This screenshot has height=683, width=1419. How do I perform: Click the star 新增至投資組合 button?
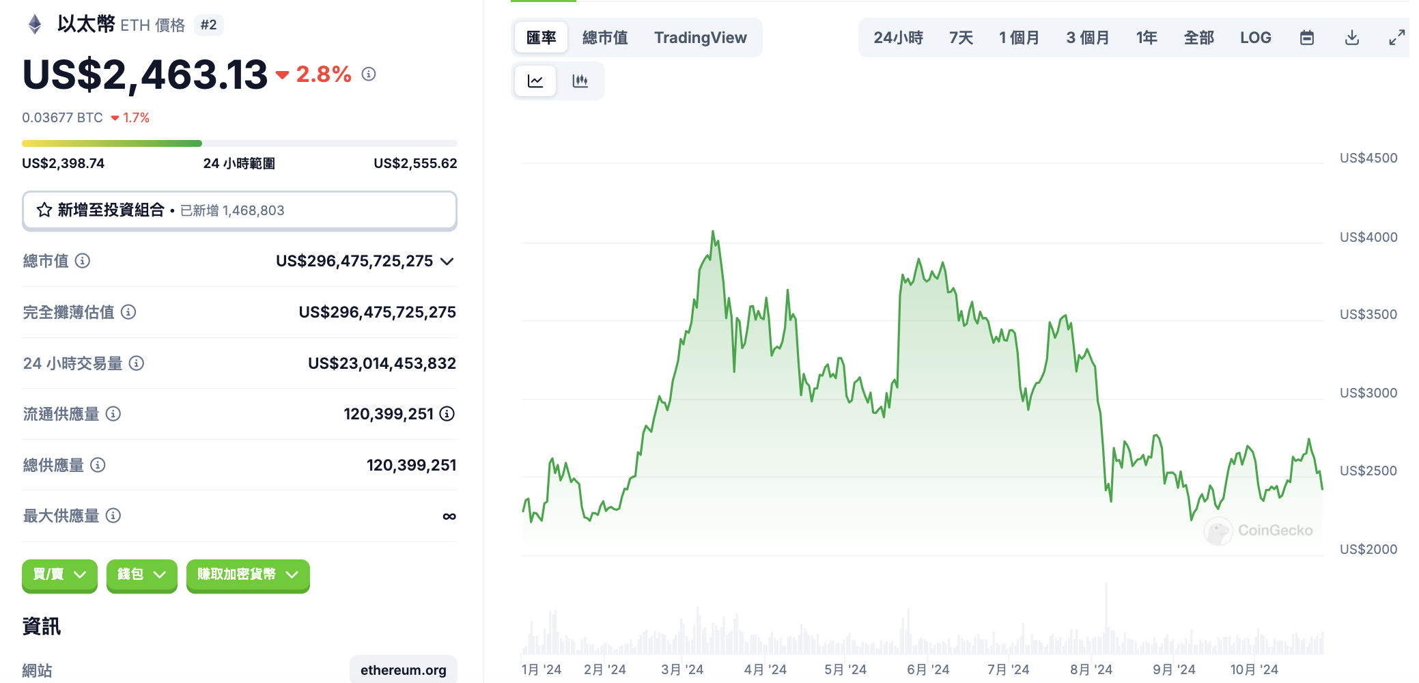coord(239,210)
